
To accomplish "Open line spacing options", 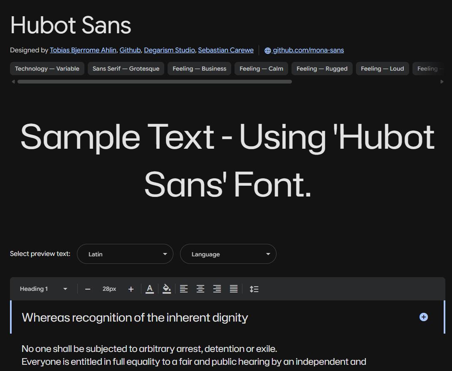I will pyautogui.click(x=254, y=289).
